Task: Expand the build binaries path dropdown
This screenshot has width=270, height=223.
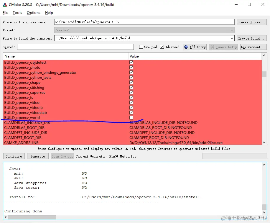Action: (232, 38)
